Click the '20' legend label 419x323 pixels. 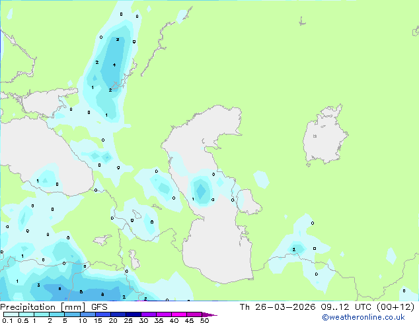coord(113,320)
